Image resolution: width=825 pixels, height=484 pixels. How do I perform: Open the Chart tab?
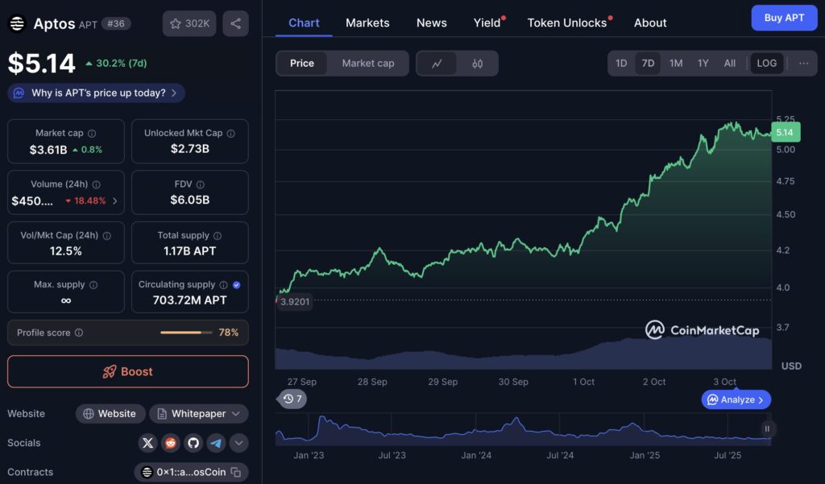click(x=304, y=23)
